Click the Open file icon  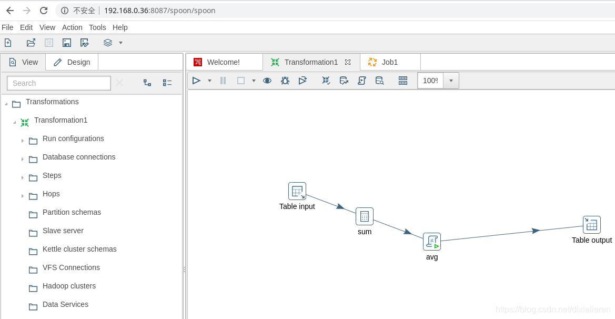point(31,43)
